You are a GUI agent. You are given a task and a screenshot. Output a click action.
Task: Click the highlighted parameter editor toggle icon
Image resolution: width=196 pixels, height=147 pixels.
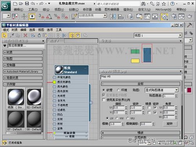click(78, 35)
